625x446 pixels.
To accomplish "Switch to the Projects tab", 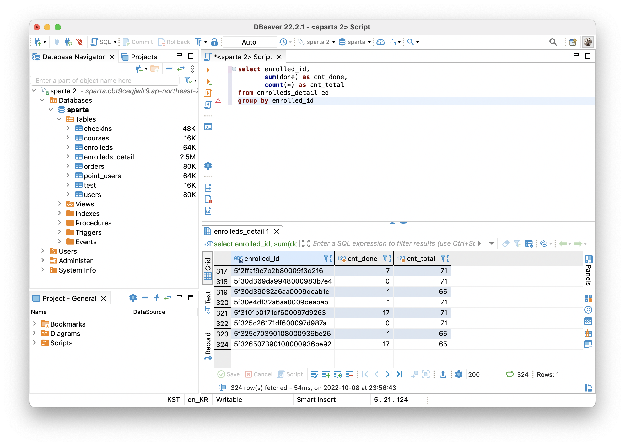I will pyautogui.click(x=139, y=57).
